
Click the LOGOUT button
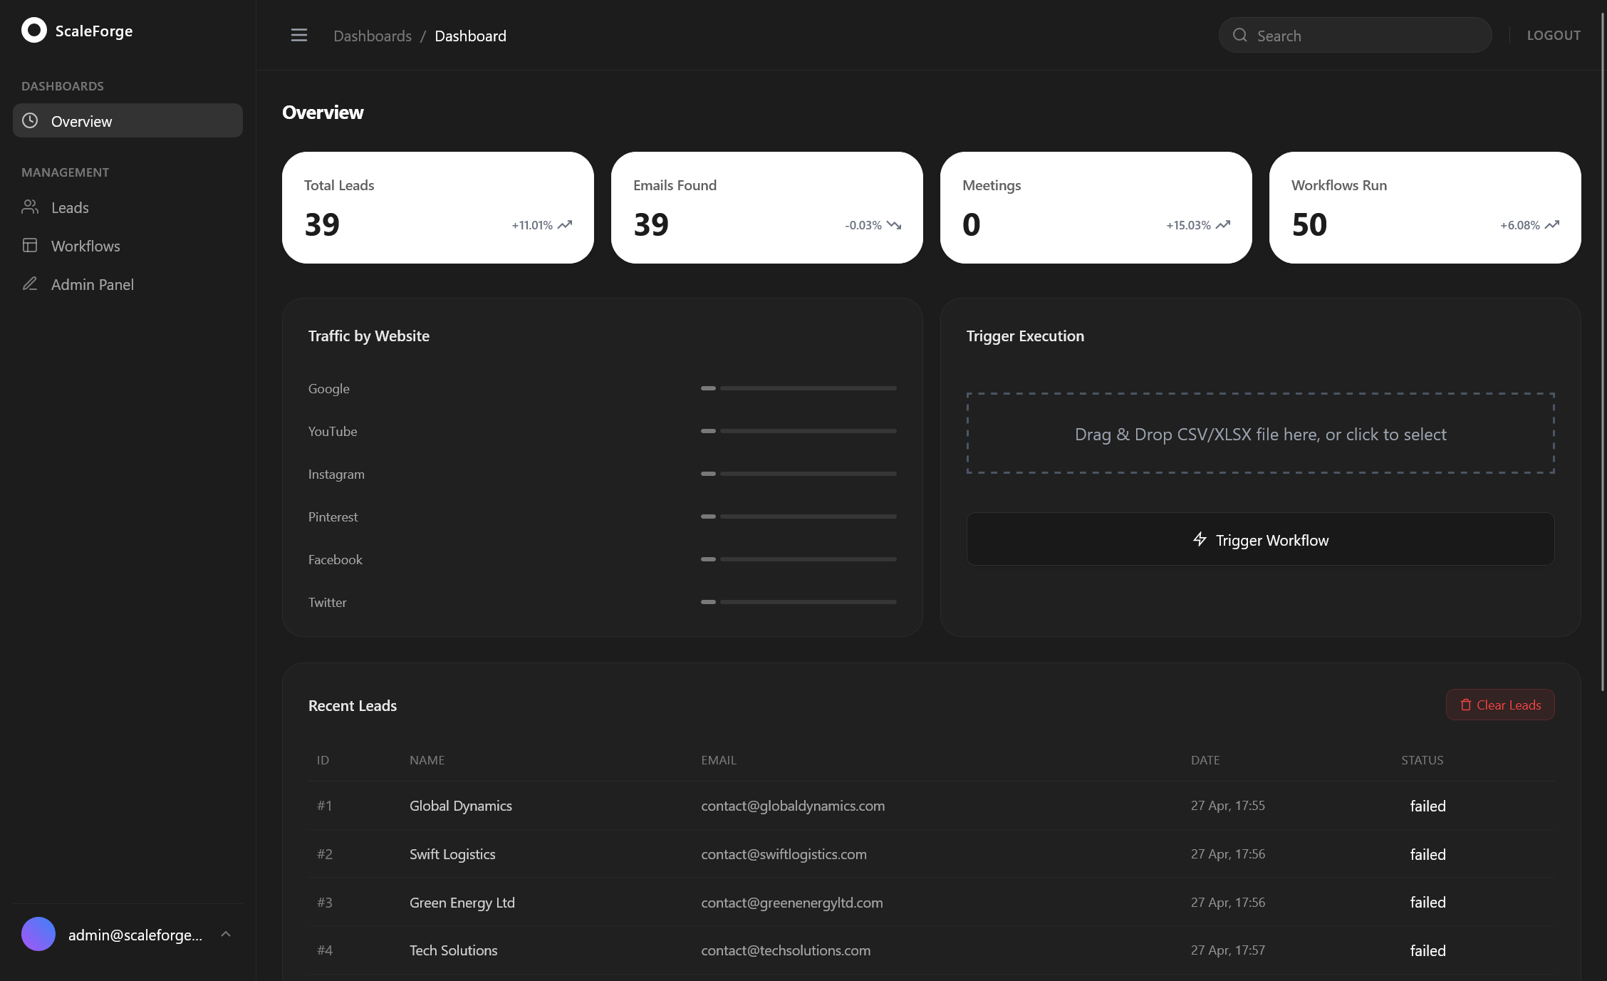tap(1554, 35)
